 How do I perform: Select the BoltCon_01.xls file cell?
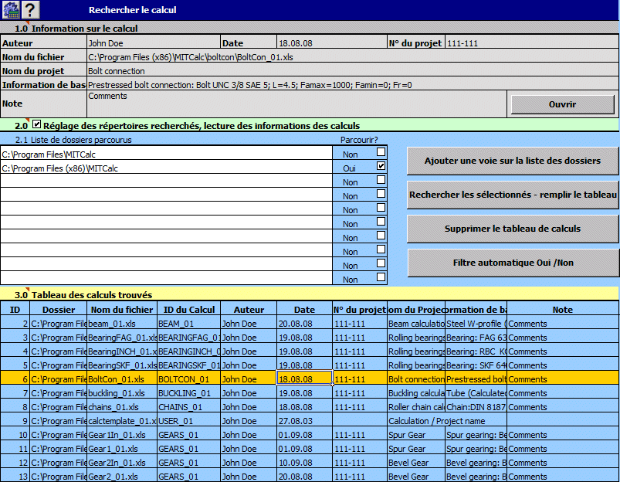(x=122, y=378)
